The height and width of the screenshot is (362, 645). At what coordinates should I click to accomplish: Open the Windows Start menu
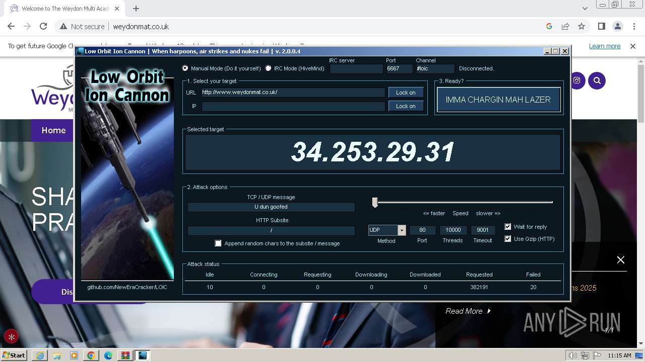click(14, 355)
